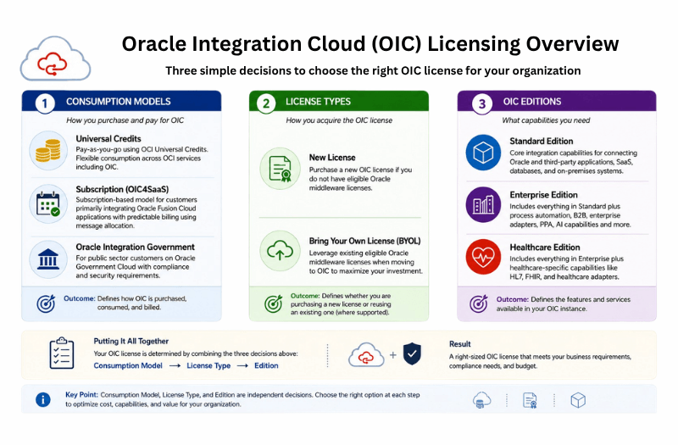Viewport: 678px width, 445px height.
Task: Click the Consumption Model link text
Action: pyautogui.click(x=128, y=366)
